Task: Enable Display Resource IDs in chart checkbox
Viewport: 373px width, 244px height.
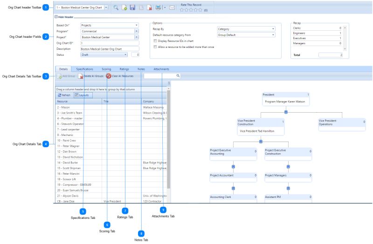Action: (155, 41)
